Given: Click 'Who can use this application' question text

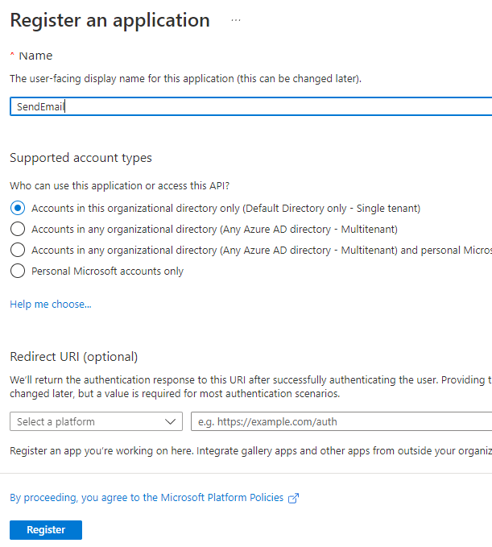Looking at the screenshot, I should 120,185.
